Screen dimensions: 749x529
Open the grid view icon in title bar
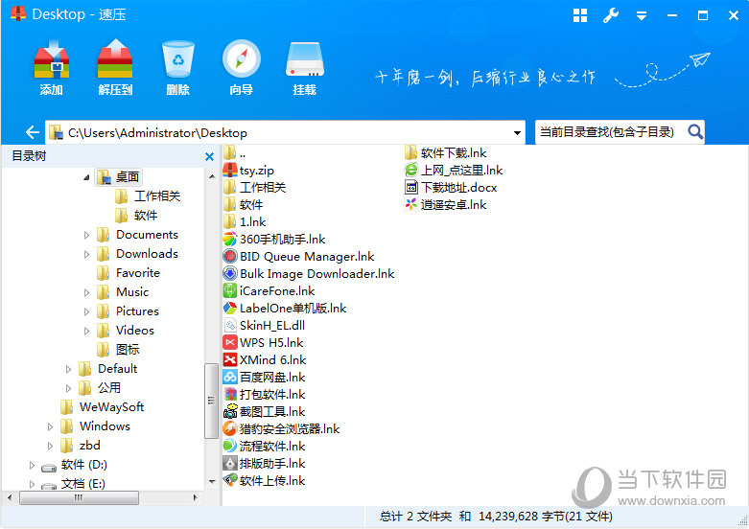[x=580, y=15]
